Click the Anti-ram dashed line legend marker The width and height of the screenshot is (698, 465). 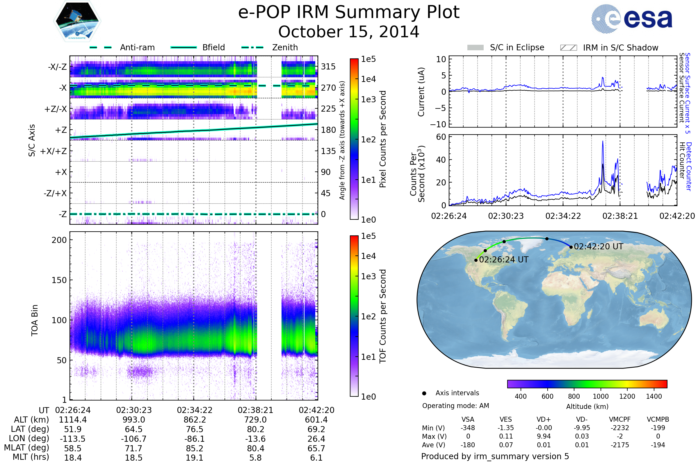[101, 47]
